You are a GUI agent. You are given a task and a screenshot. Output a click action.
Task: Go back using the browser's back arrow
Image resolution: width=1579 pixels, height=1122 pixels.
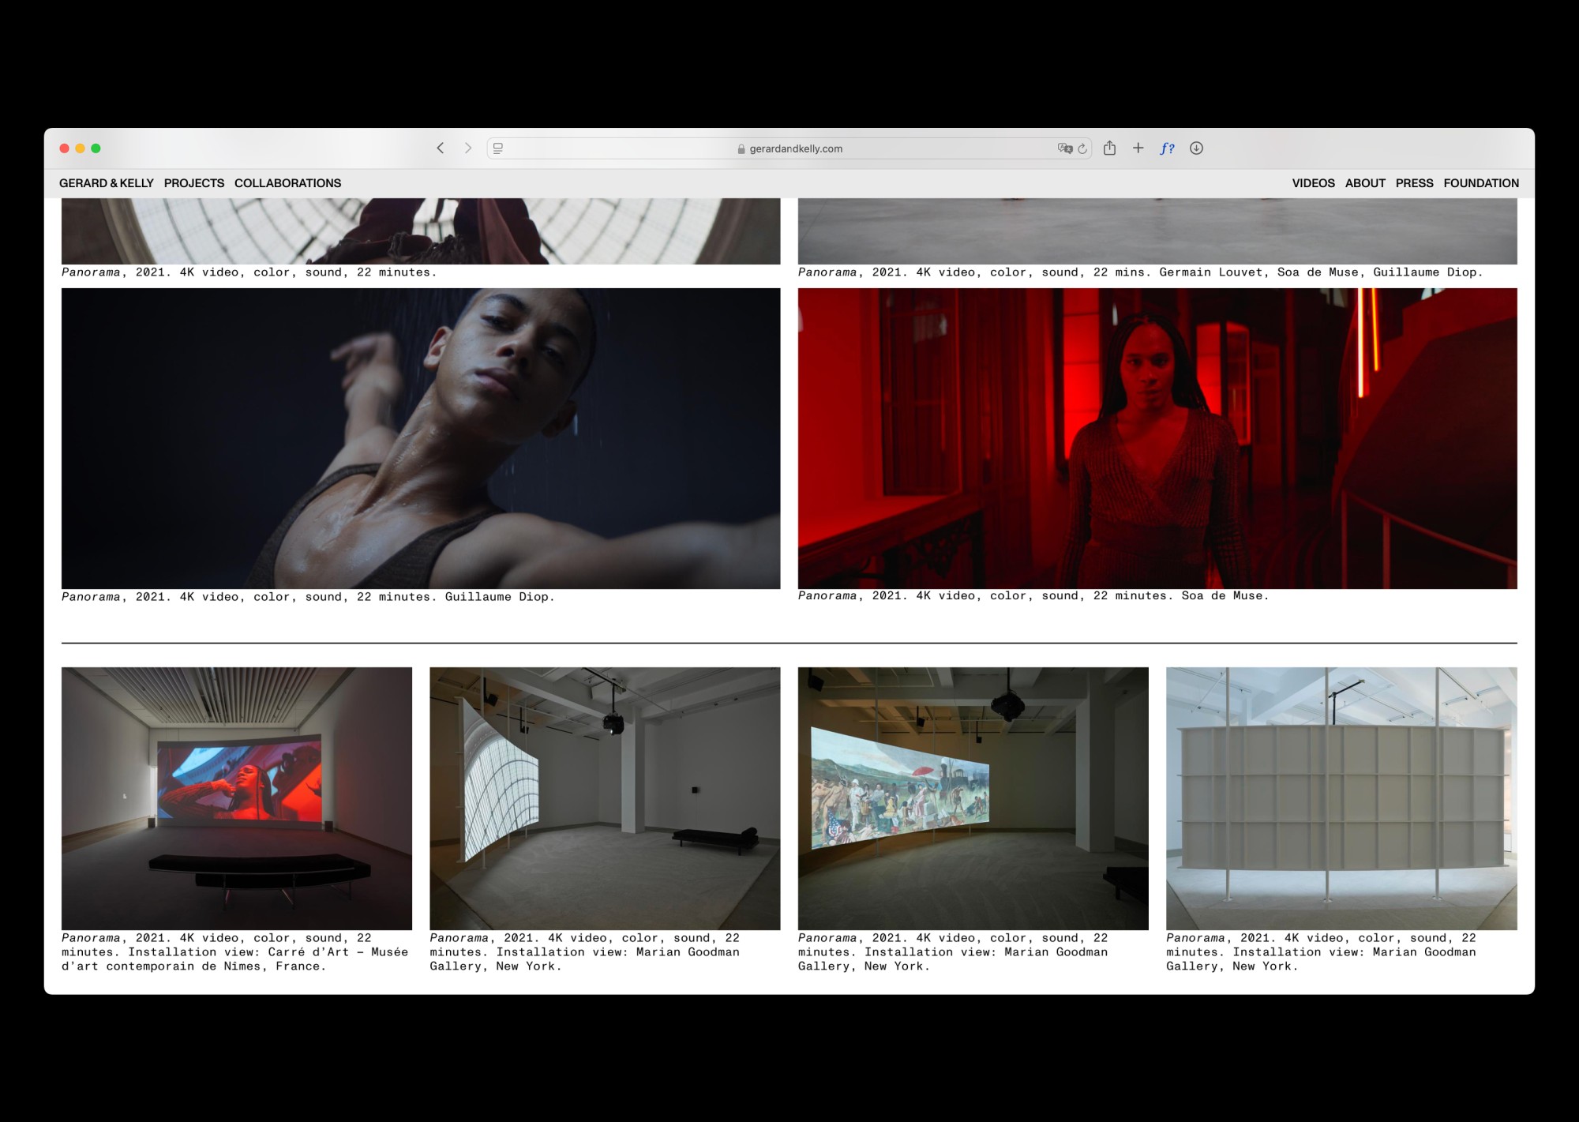tap(441, 148)
